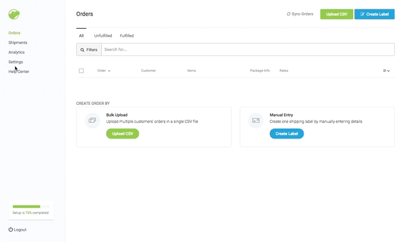Open the Order column sort dropdown
The height and width of the screenshot is (242, 400).
104,70
